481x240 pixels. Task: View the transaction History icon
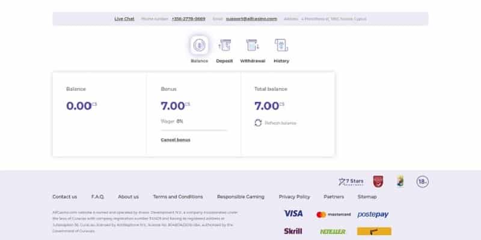[x=281, y=45]
